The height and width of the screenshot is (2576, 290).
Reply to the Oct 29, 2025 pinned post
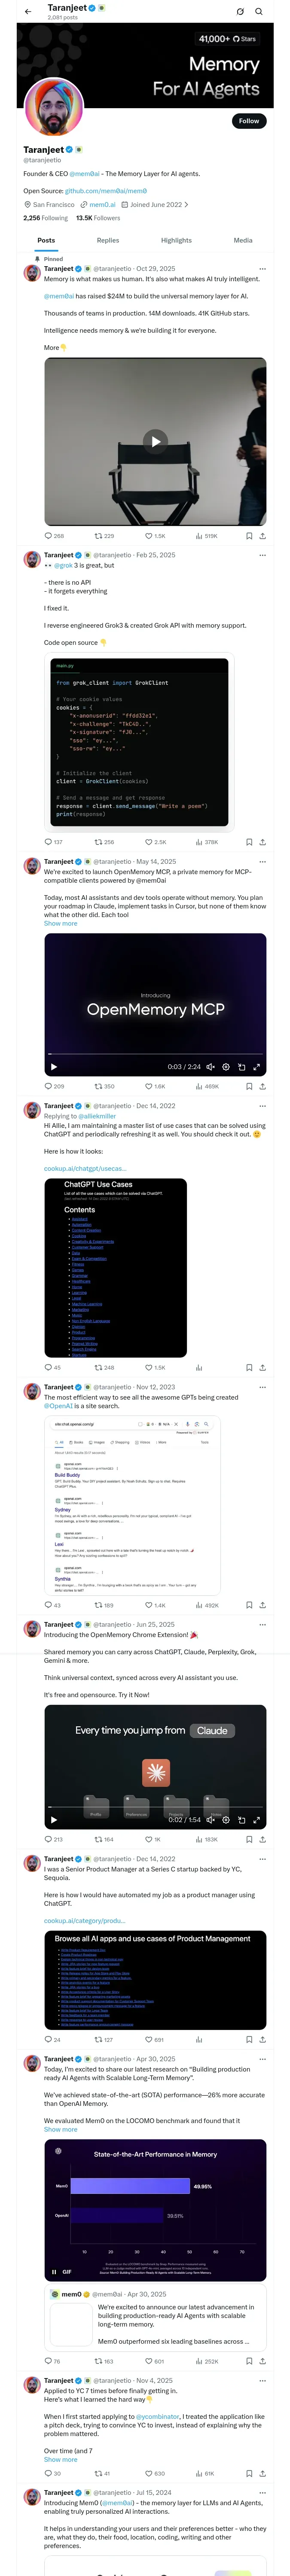click(x=48, y=535)
